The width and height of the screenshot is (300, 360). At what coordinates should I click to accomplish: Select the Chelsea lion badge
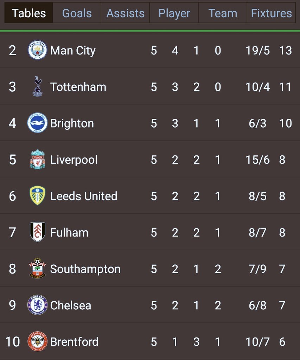pos(37,305)
